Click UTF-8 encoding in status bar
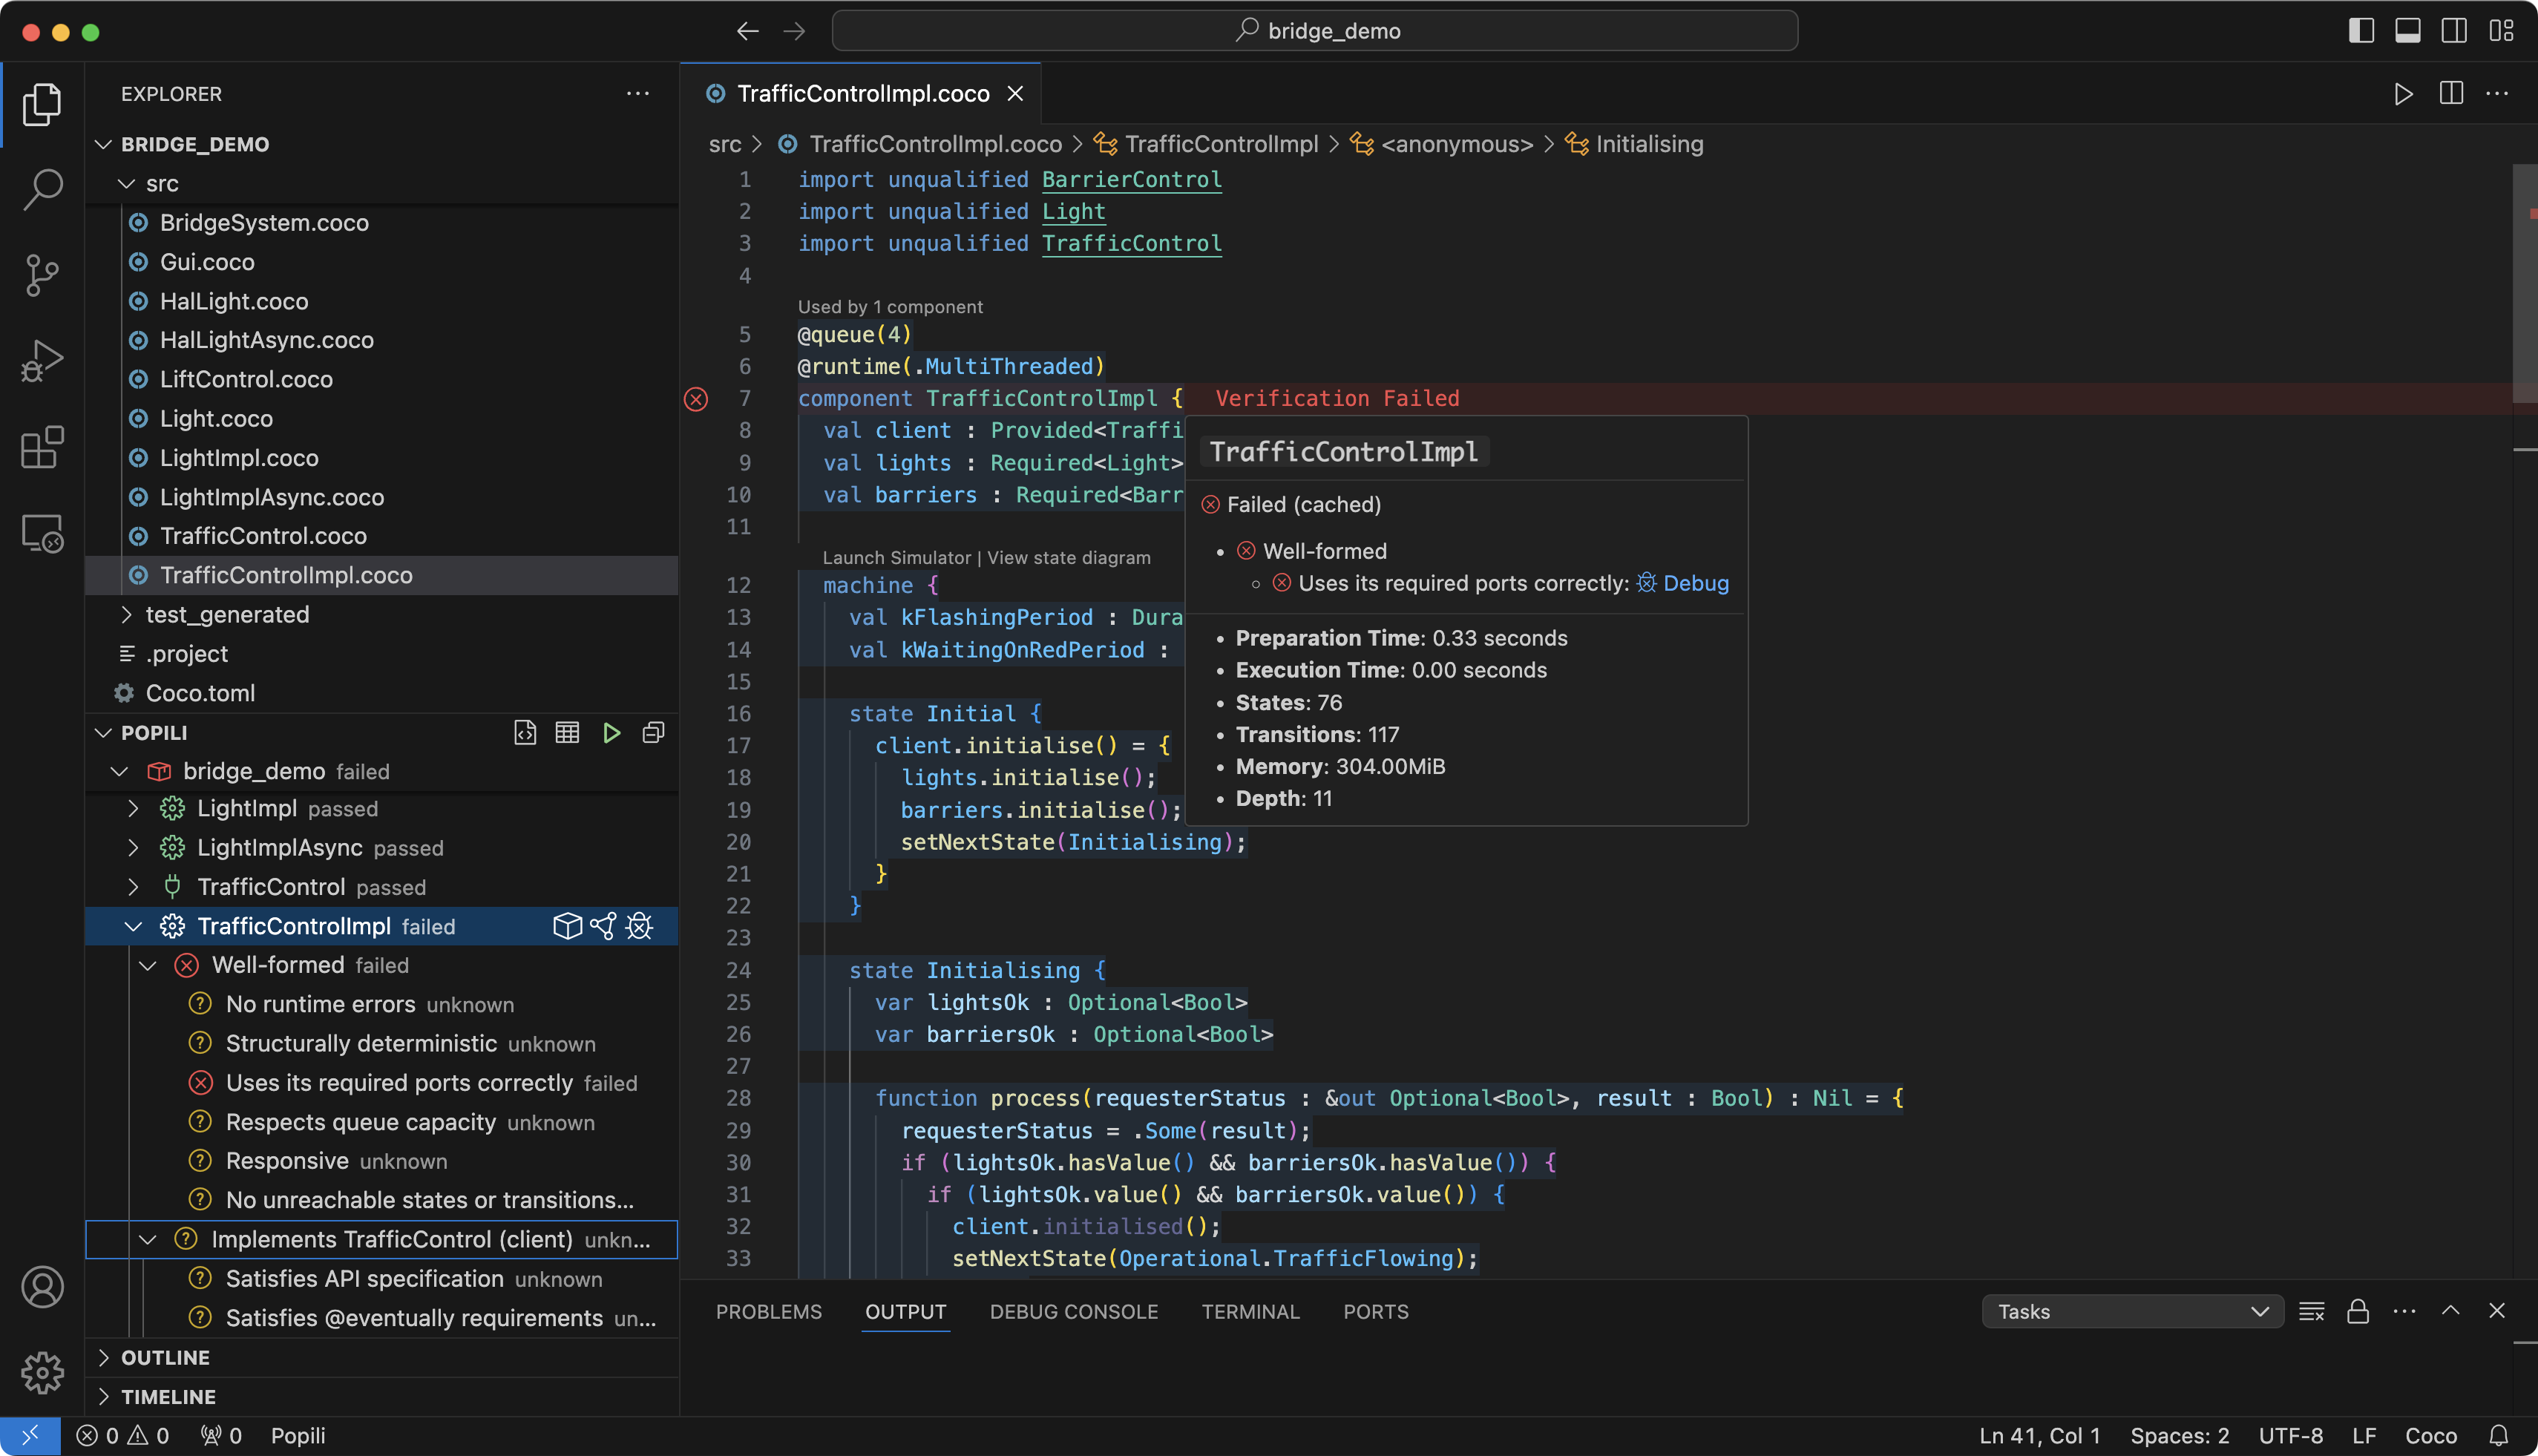Image resolution: width=2538 pixels, height=1456 pixels. click(x=2290, y=1436)
